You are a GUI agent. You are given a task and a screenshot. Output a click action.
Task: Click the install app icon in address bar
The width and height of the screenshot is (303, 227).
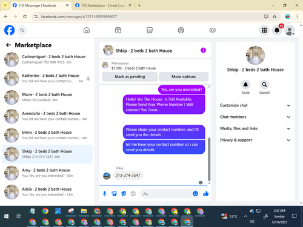click(x=266, y=16)
